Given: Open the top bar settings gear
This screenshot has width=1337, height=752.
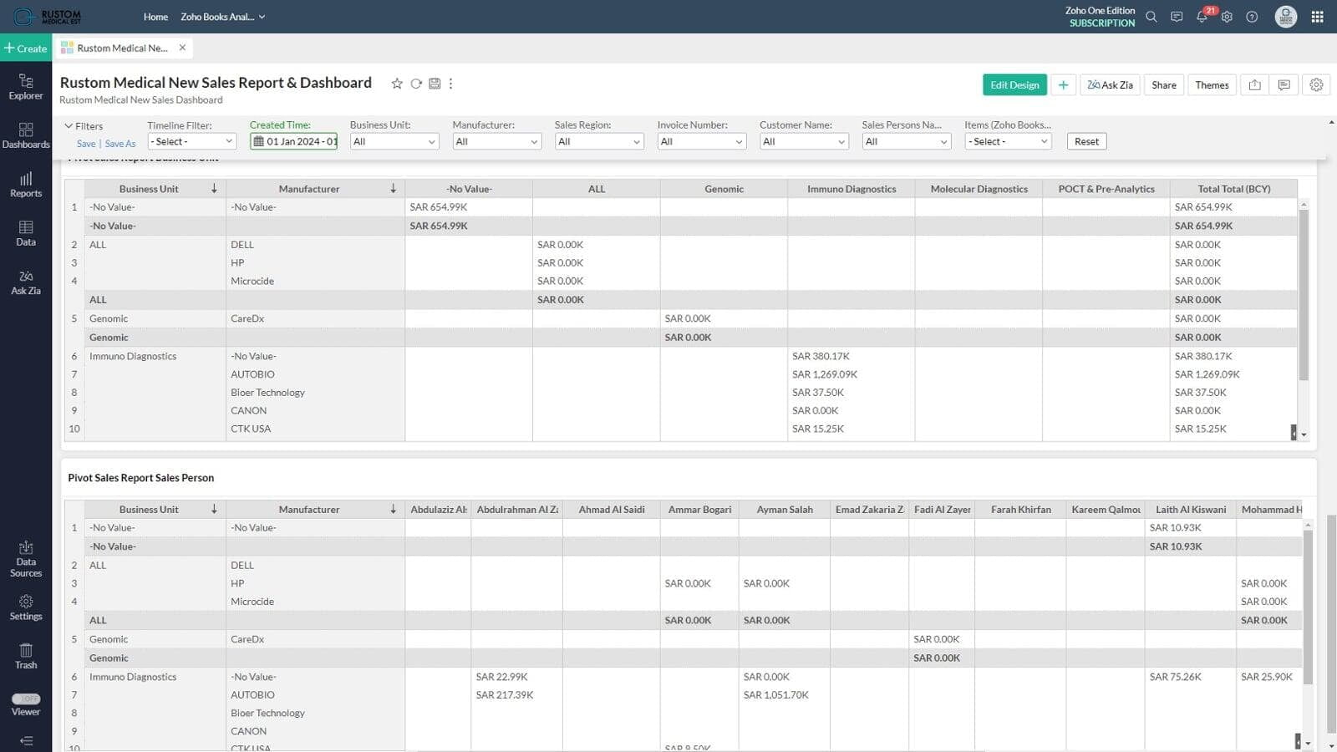Looking at the screenshot, I should [1227, 17].
